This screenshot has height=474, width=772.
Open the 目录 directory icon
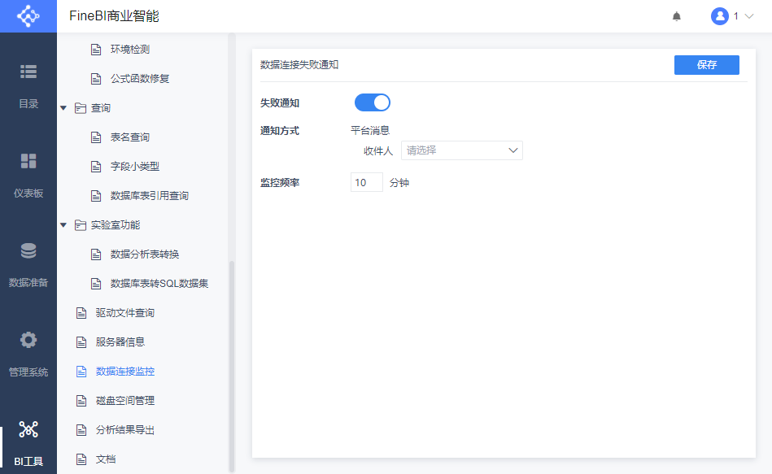point(28,72)
